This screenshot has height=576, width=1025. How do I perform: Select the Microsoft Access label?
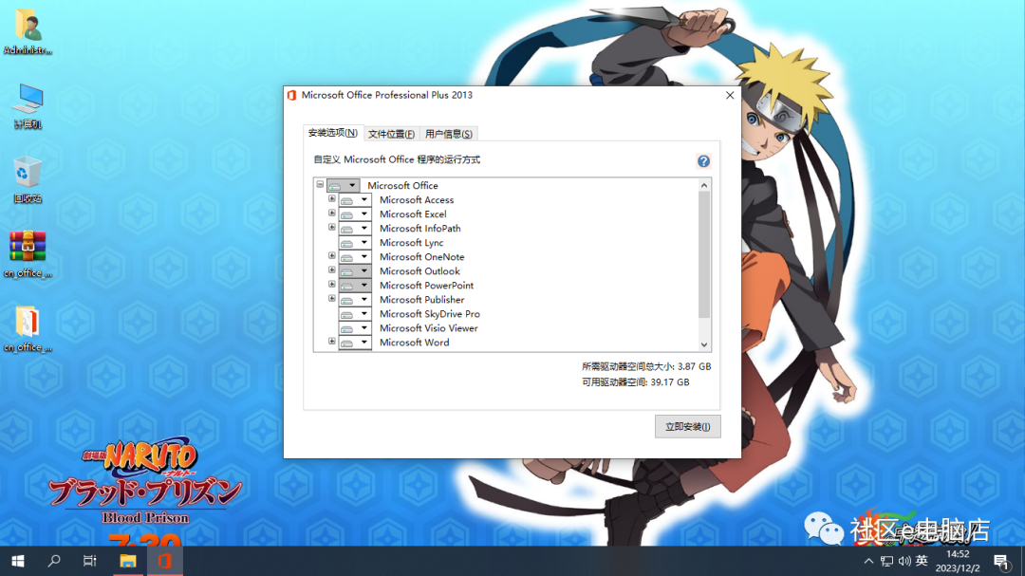[417, 200]
